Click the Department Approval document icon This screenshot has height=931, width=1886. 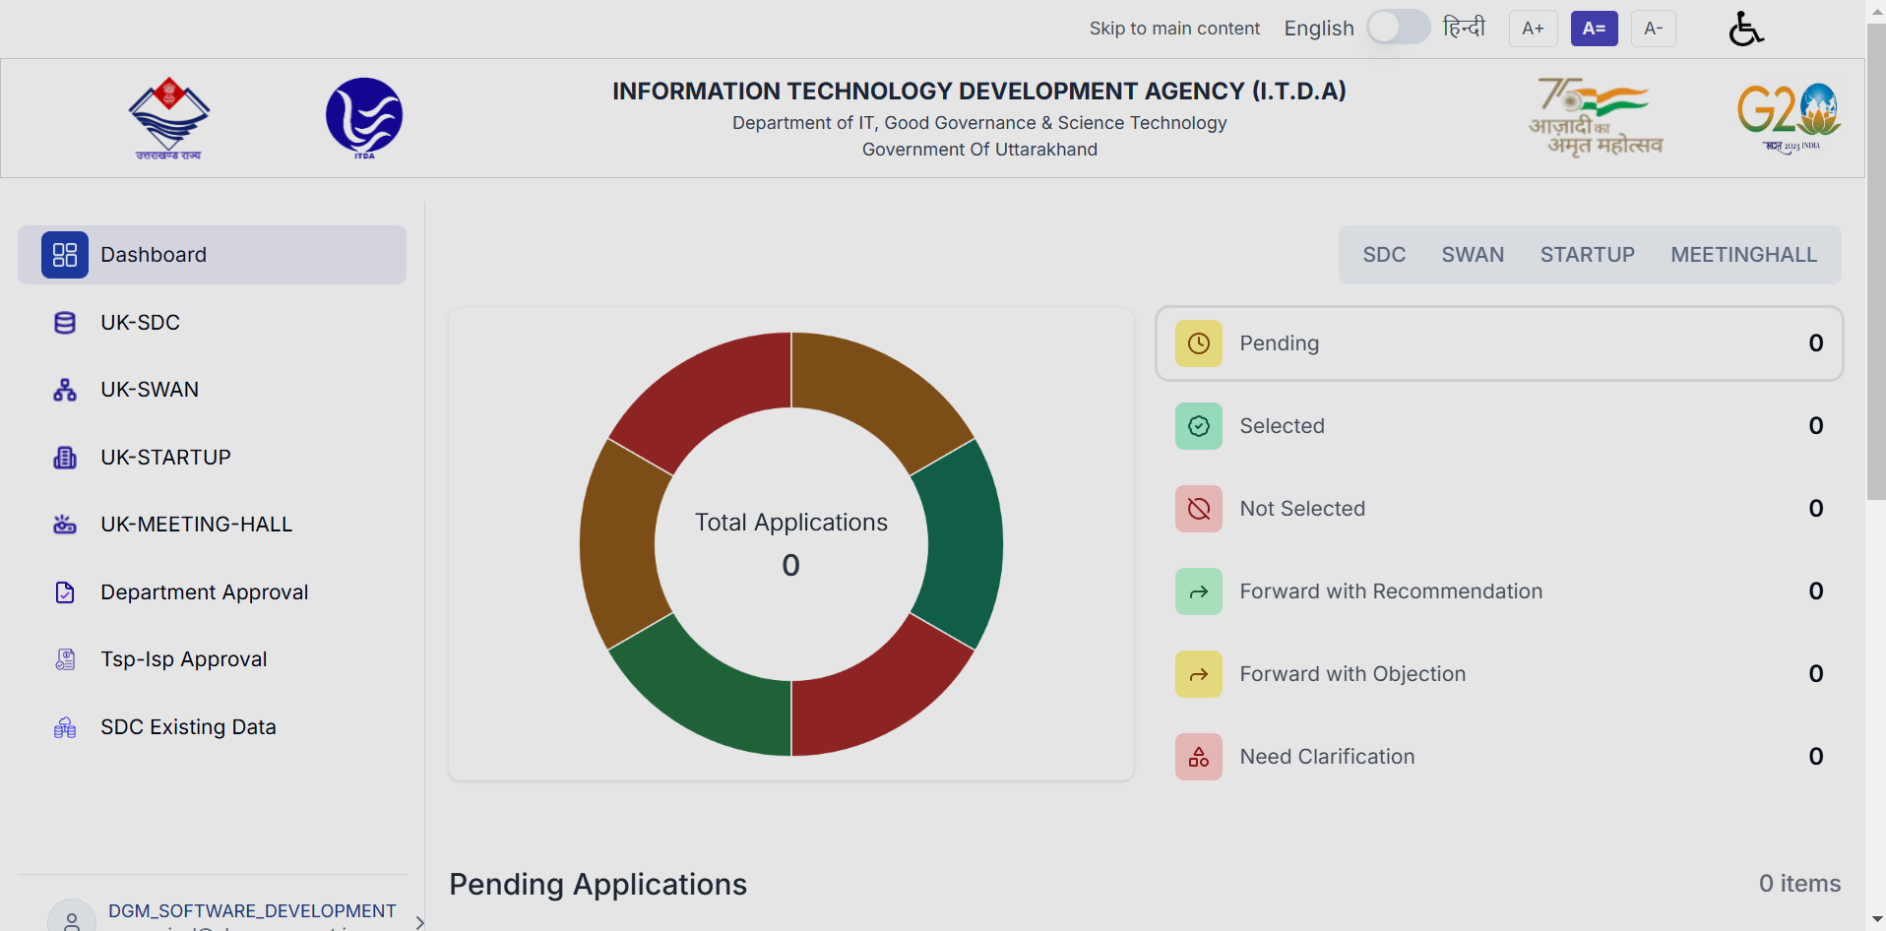[x=65, y=592]
